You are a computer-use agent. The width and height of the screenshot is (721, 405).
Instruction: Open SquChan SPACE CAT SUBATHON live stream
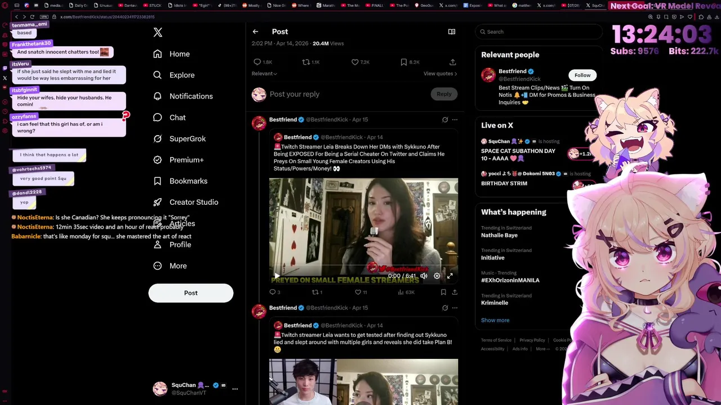click(518, 155)
